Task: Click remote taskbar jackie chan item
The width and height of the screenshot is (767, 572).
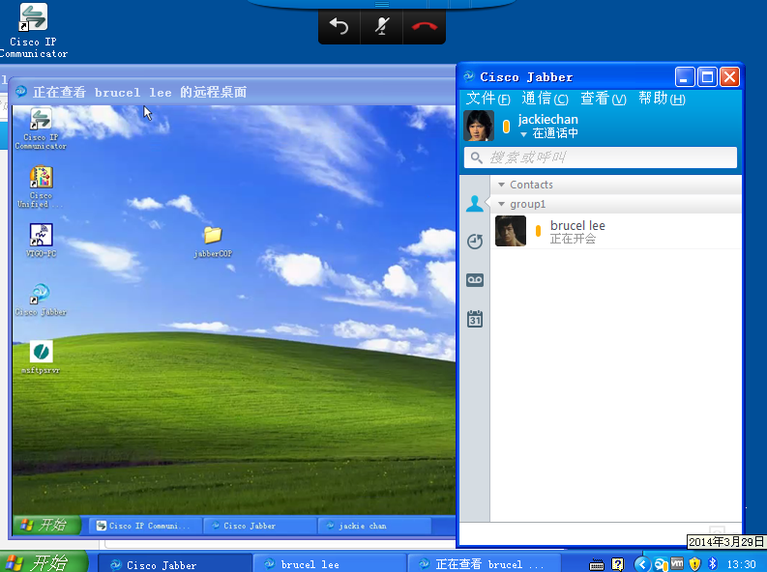Action: click(374, 526)
